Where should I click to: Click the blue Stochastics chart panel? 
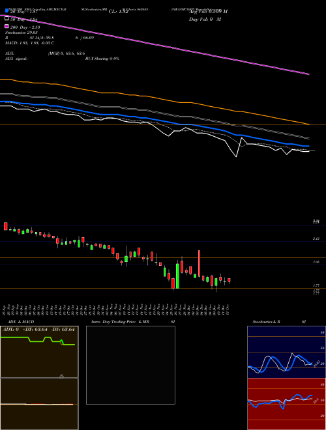coord(286,352)
